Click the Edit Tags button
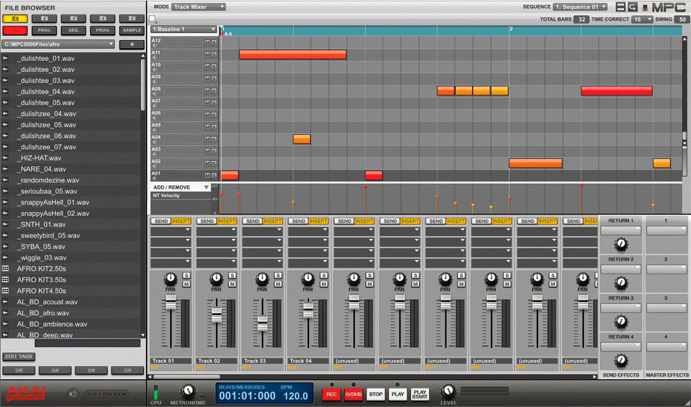The height and width of the screenshot is (407, 691). click(19, 357)
